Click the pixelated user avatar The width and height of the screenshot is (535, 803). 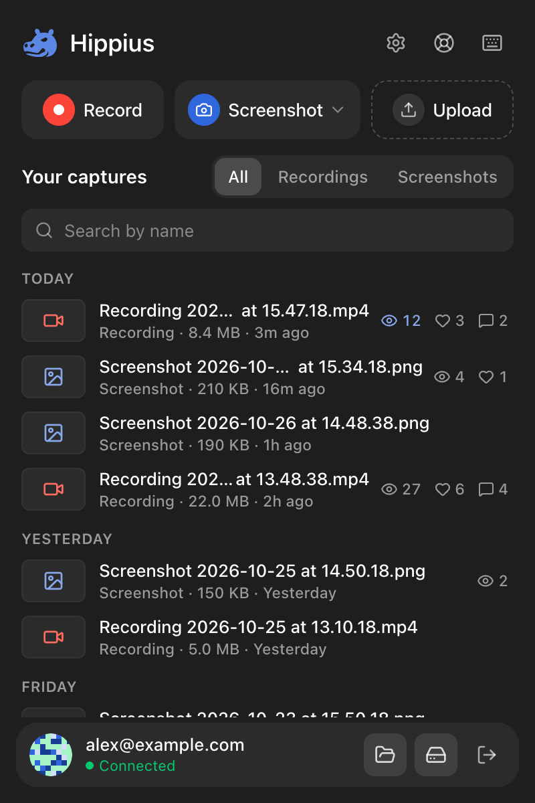(51, 755)
